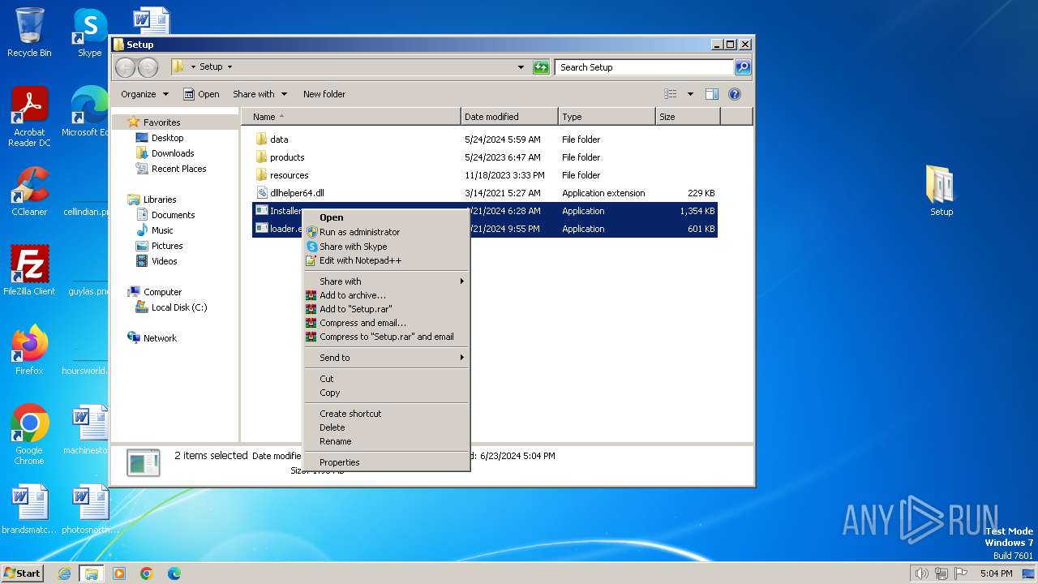Open Properties from context menu
Viewport: 1038px width, 584px height.
(386, 462)
